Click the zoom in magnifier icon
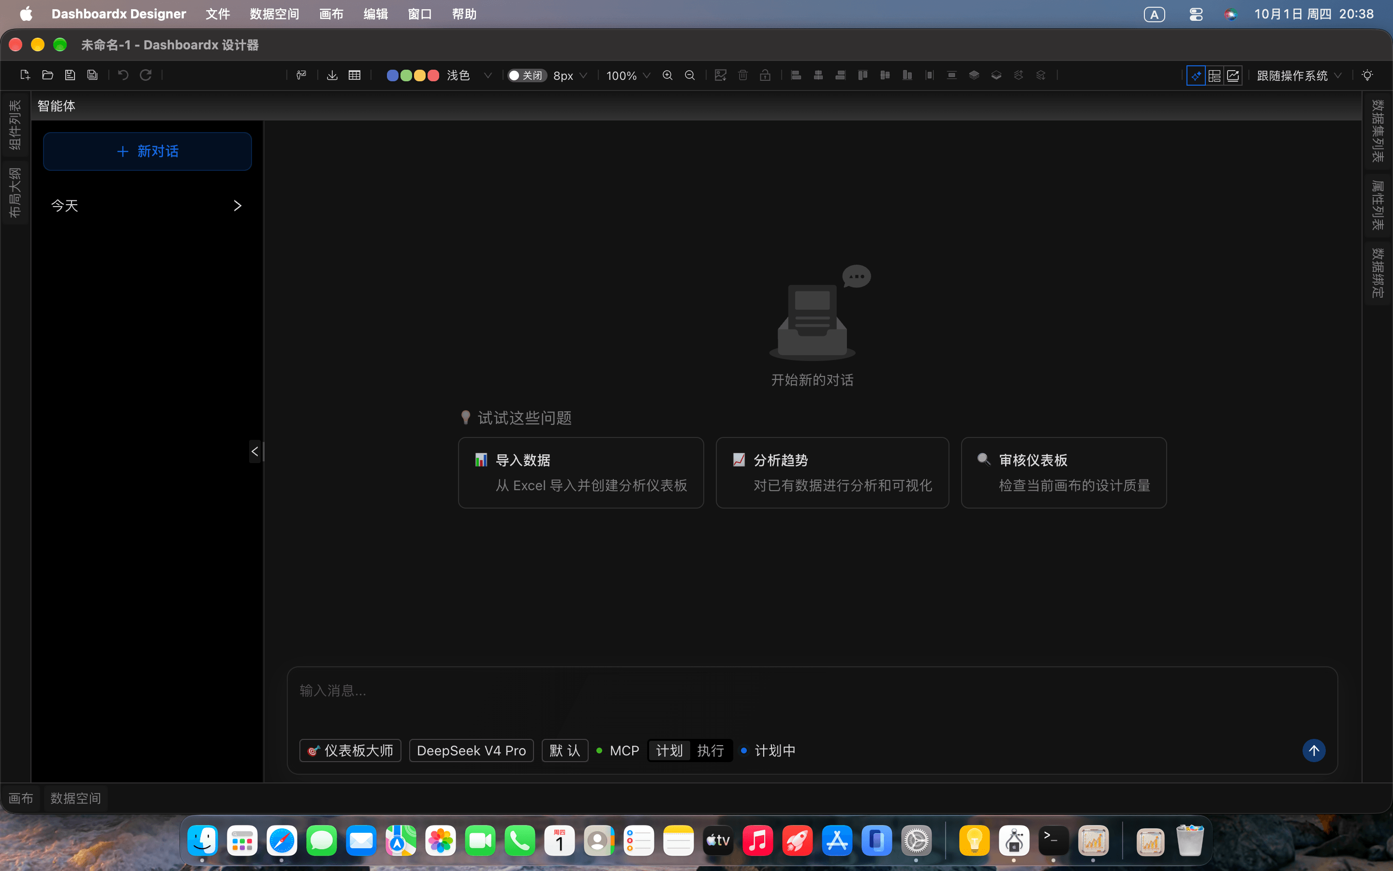 click(667, 75)
